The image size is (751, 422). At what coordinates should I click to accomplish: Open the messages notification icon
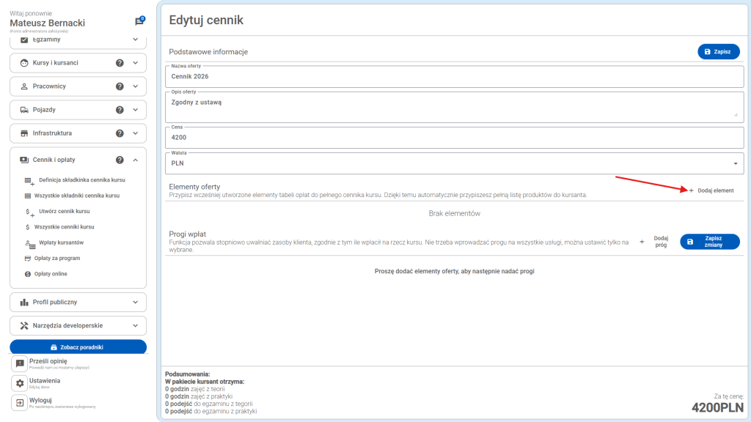click(x=139, y=22)
